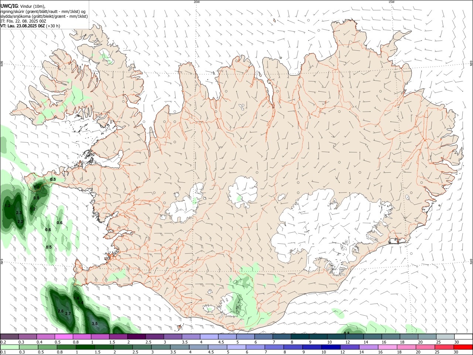This screenshot has height=355, width=473.
Task: Click the 'VT: Lau. 23.08.2025 06Z (+30 h)' line
Action: [30, 26]
